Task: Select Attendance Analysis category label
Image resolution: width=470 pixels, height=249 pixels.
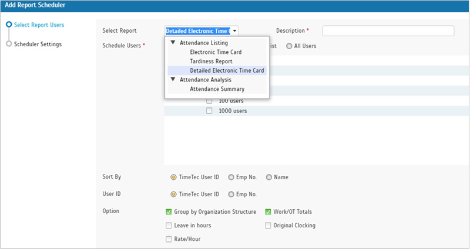Action: click(206, 80)
